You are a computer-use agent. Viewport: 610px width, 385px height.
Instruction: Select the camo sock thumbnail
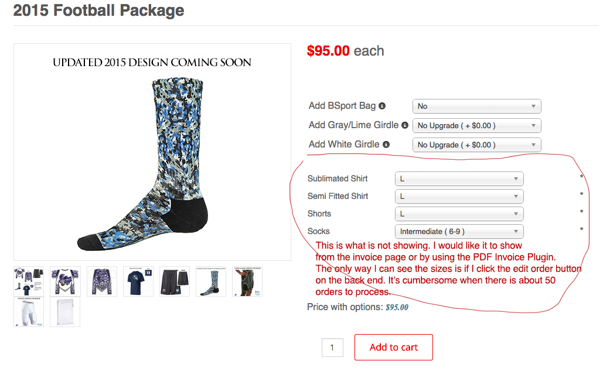(211, 281)
